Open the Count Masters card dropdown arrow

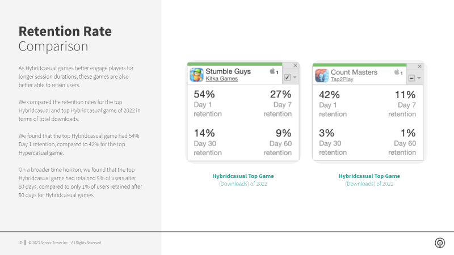click(419, 78)
